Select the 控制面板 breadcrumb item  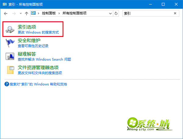tap(49, 13)
